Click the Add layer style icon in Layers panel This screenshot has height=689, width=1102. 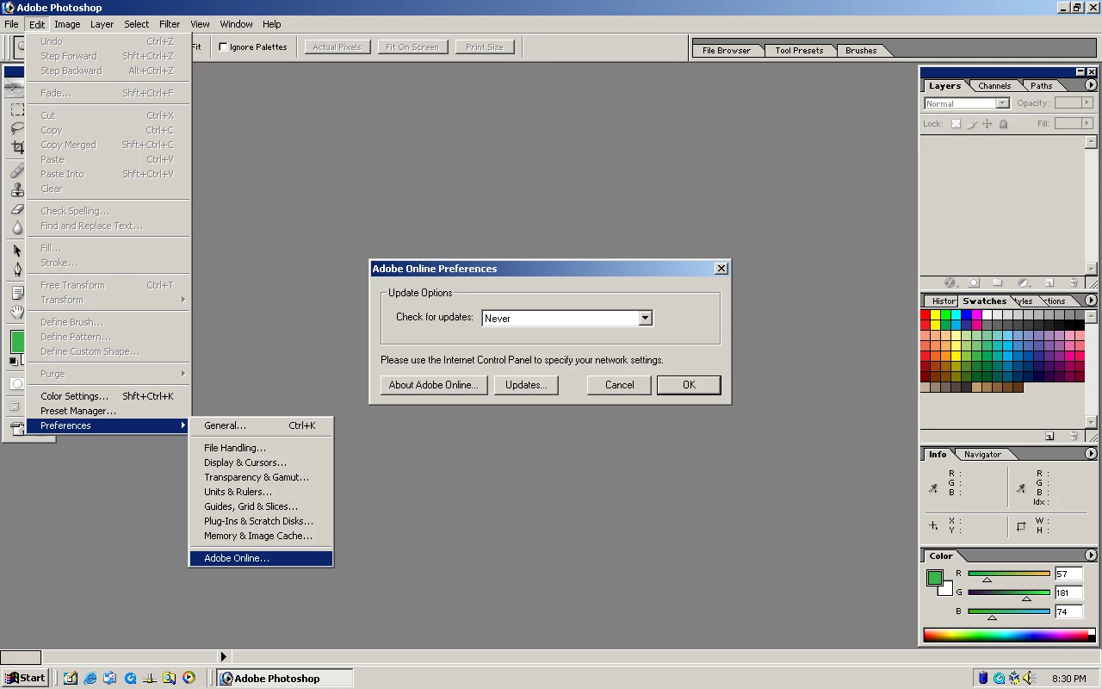pyautogui.click(x=950, y=282)
